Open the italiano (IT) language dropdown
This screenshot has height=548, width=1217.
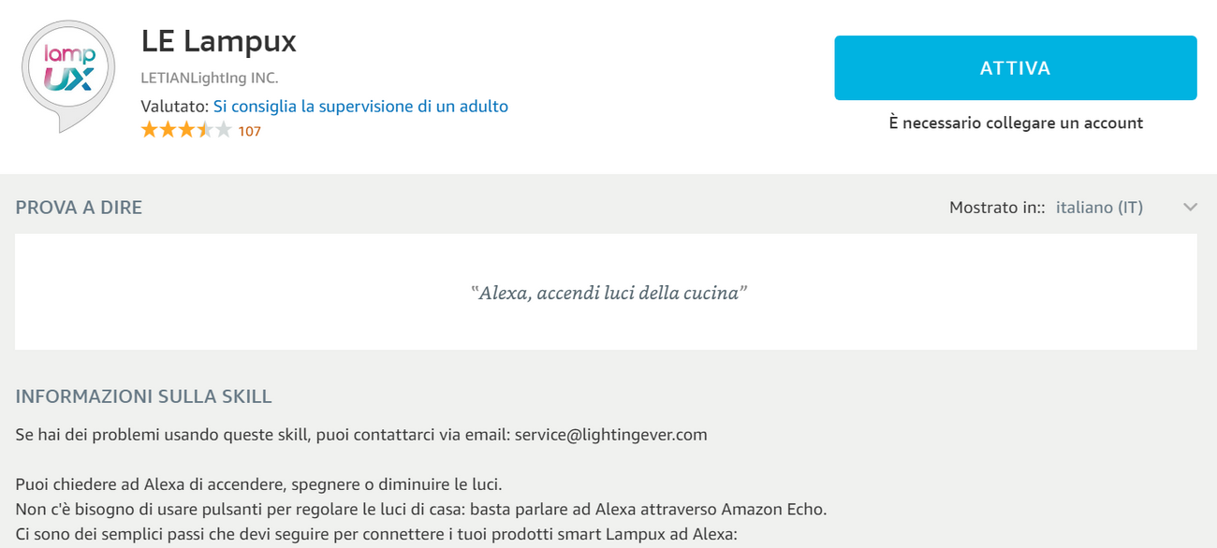(x=1099, y=208)
